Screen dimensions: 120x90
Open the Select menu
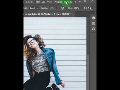(29, 2)
